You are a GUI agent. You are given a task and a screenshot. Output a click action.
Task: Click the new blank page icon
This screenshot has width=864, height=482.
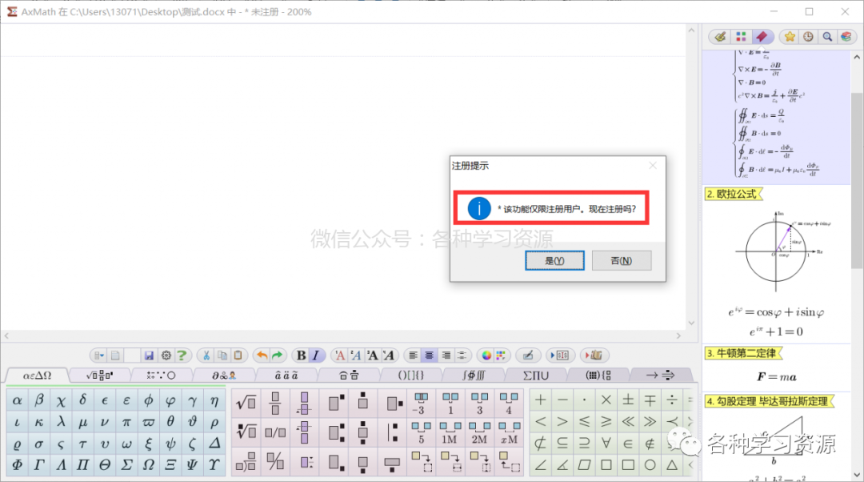click(x=115, y=355)
